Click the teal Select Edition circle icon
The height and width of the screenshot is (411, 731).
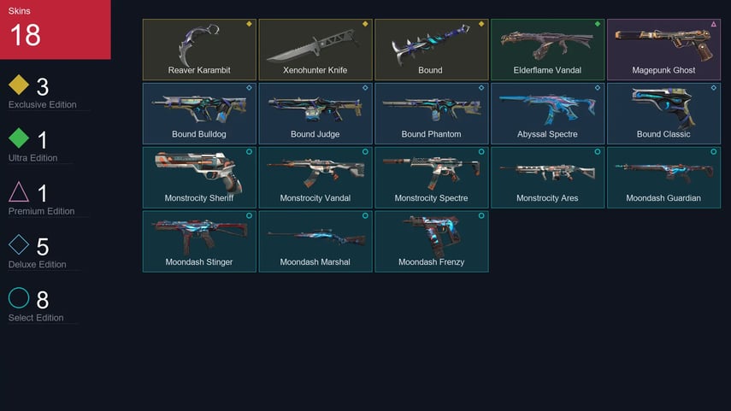click(19, 297)
